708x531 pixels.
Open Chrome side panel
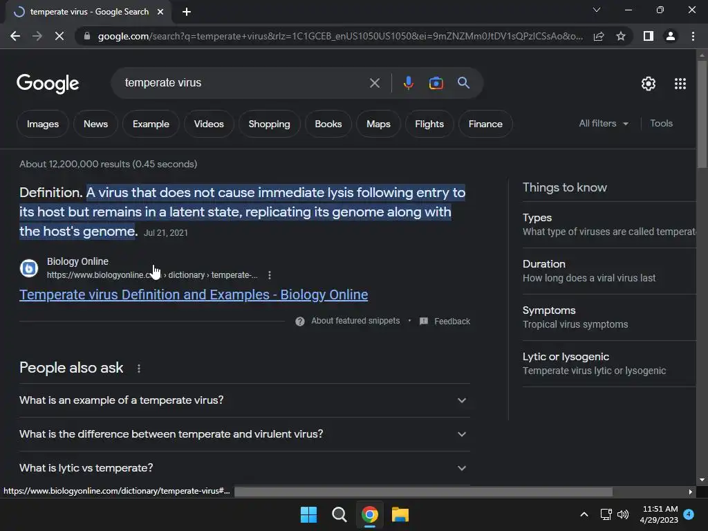click(x=649, y=36)
